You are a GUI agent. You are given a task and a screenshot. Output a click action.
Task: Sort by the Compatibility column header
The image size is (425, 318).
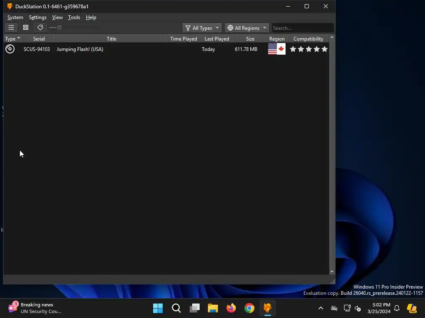click(x=308, y=39)
